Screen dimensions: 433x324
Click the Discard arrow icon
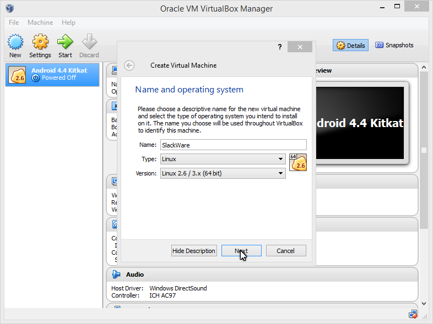[89, 42]
